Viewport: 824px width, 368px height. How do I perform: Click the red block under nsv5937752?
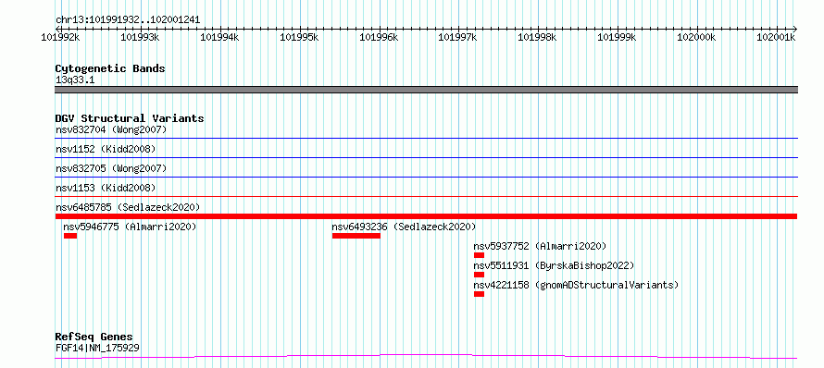[479, 255]
